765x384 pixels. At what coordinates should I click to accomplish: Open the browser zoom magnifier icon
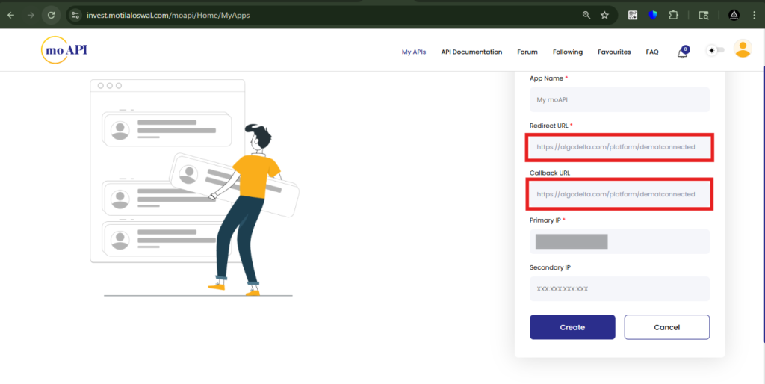coord(586,15)
